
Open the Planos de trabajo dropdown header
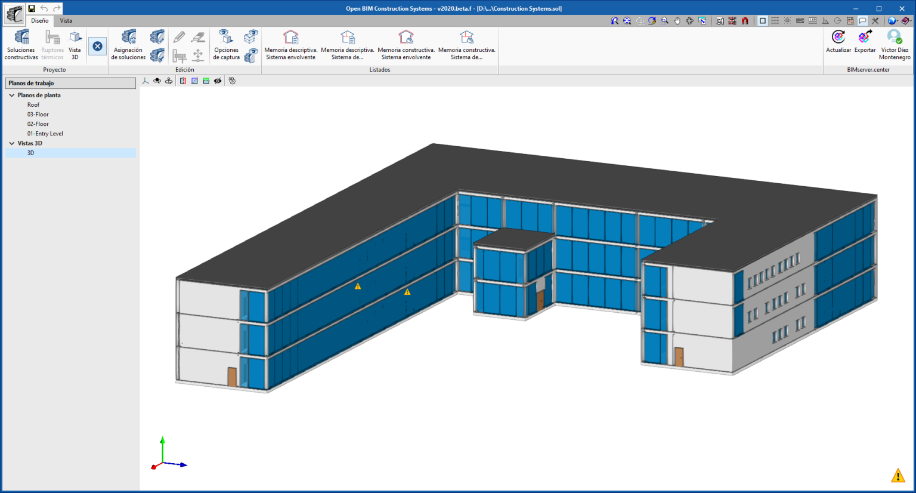tap(70, 82)
